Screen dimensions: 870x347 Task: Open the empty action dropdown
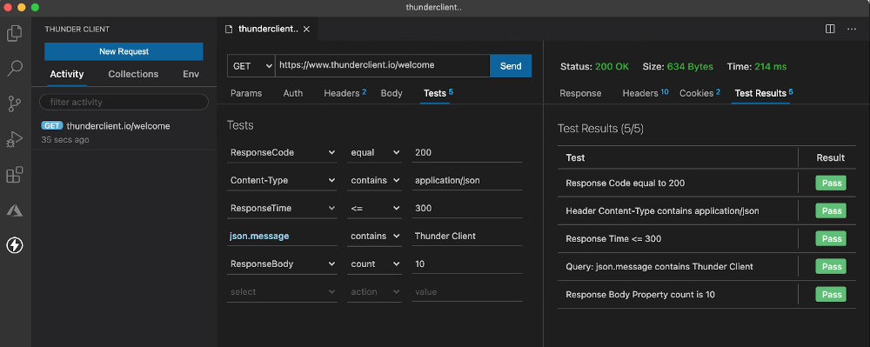[x=375, y=291]
